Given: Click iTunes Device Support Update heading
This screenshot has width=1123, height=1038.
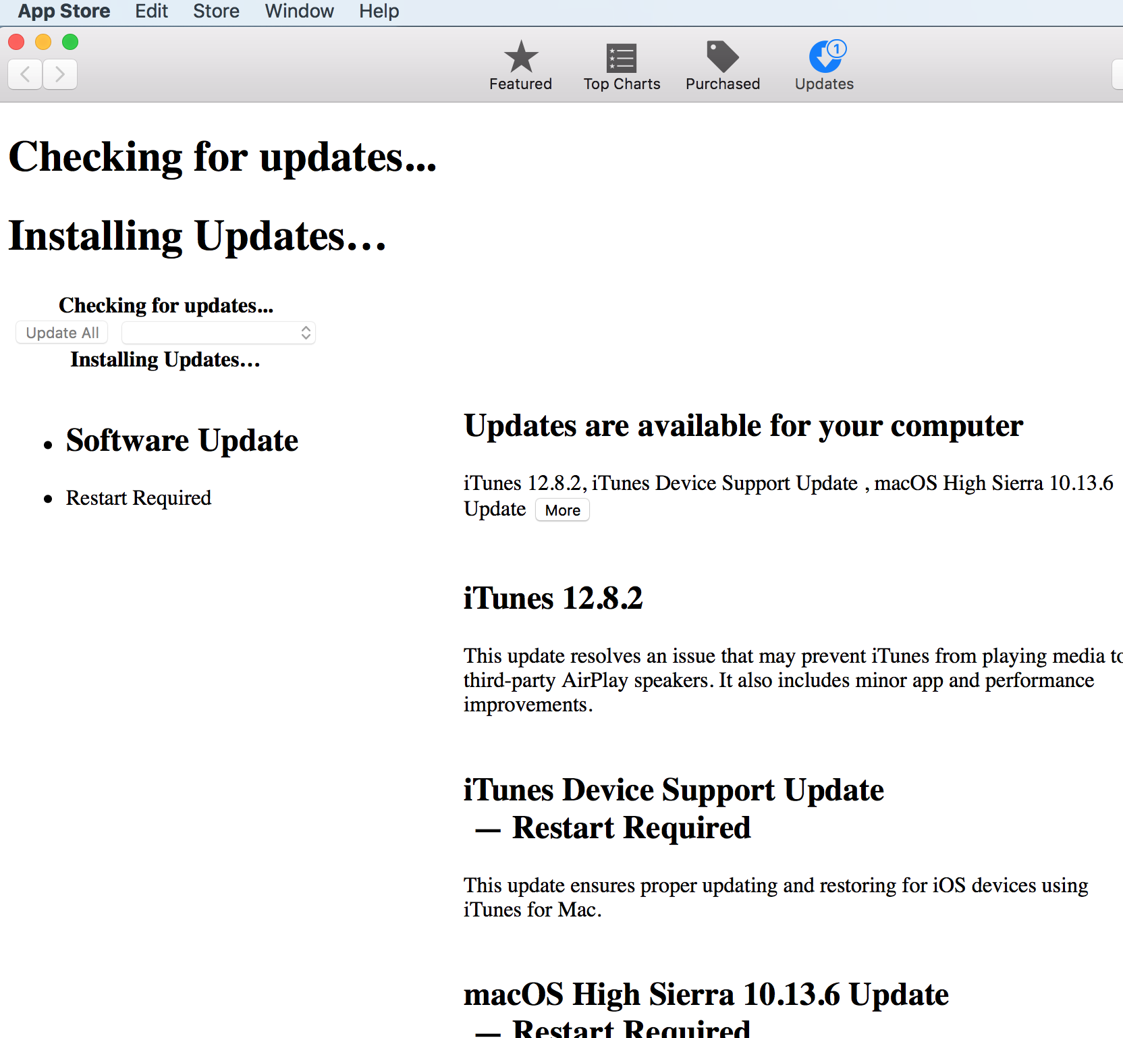Looking at the screenshot, I should (674, 790).
